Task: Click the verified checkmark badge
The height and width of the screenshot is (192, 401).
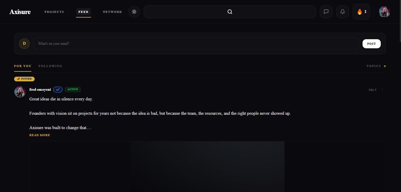Action: 58,90
